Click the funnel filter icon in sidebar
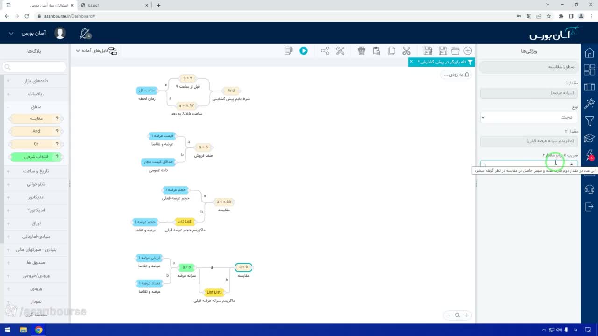 tap(590, 121)
